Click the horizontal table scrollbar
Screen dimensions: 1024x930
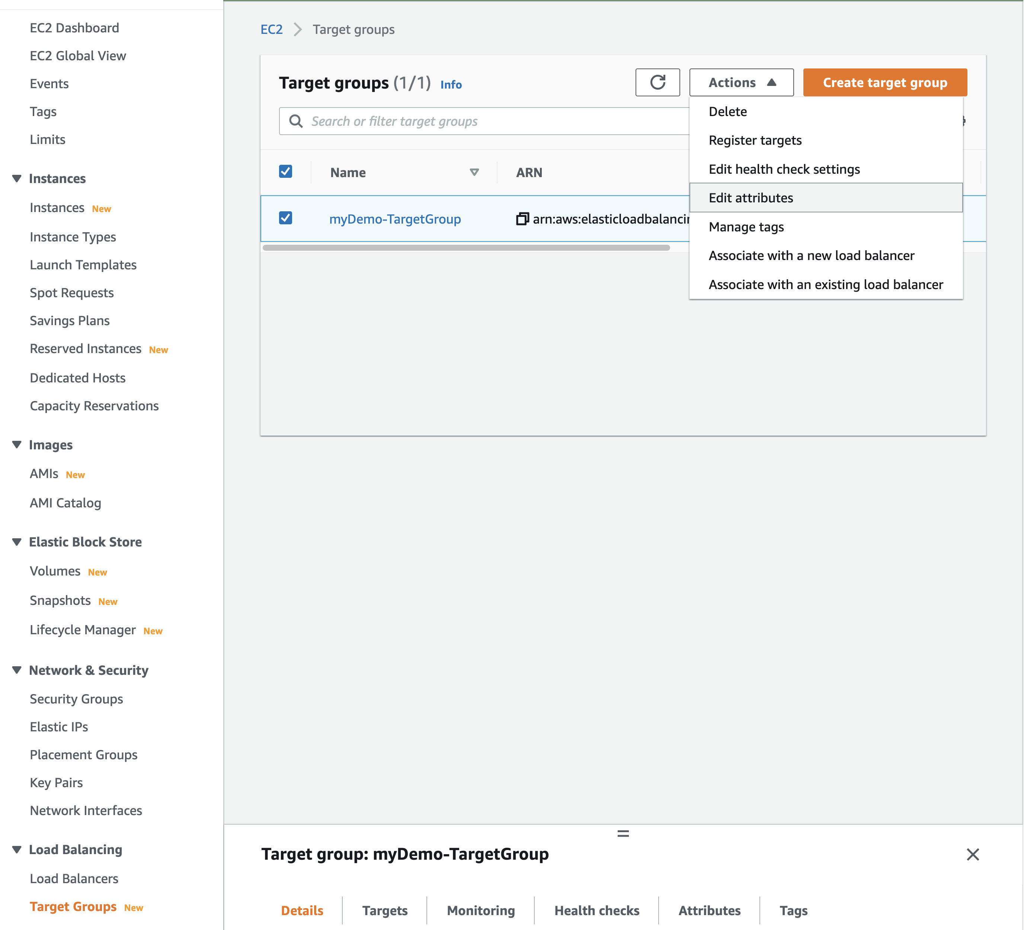tap(466, 248)
